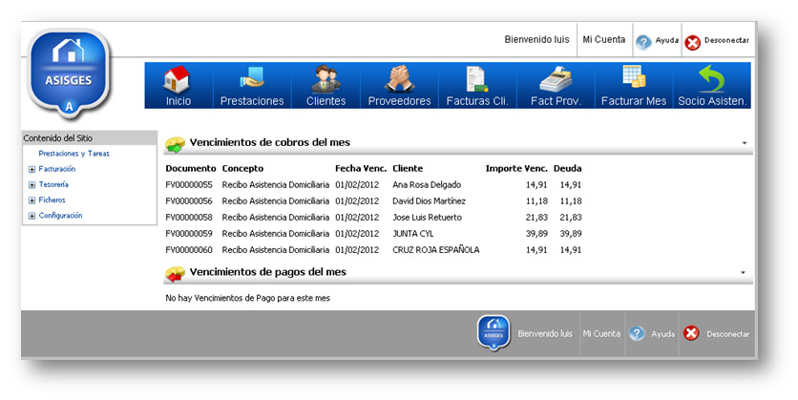Open Fact Prov. via the cash register icon
This screenshot has width=798, height=400.
pos(556,80)
